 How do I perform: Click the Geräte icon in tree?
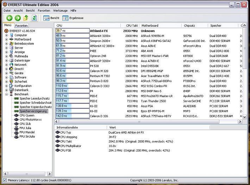[12, 73]
